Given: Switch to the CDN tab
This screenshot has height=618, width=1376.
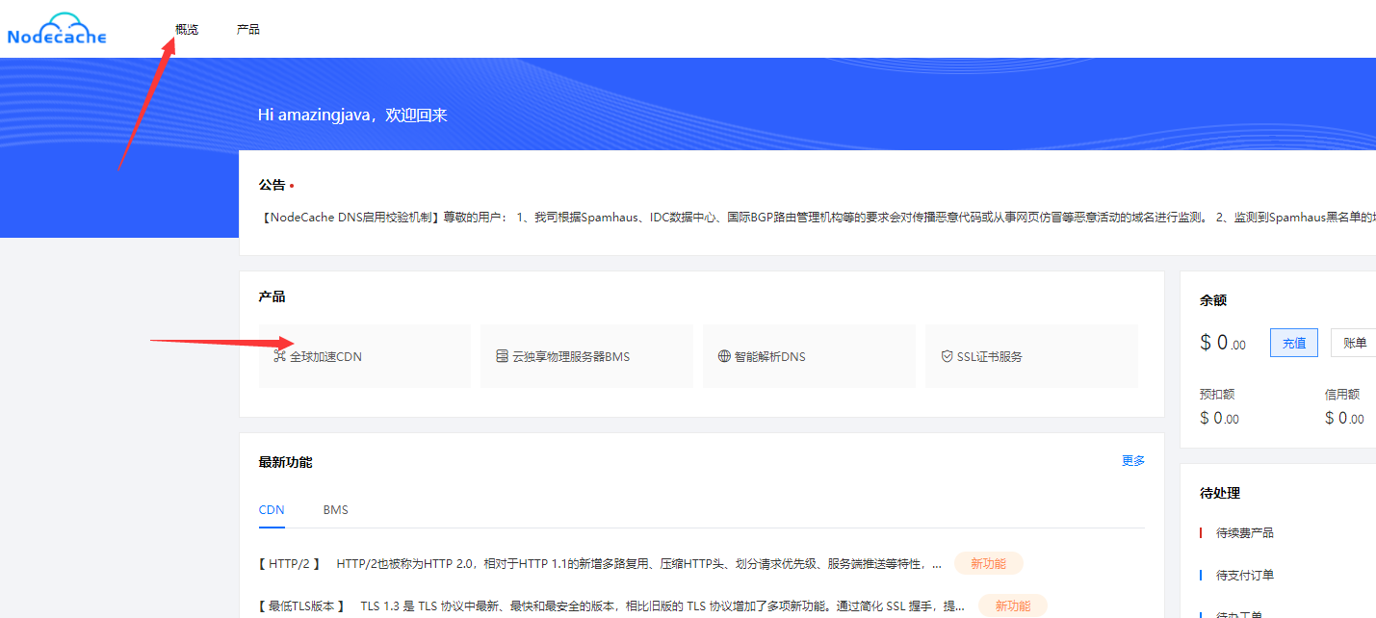Looking at the screenshot, I should click(x=272, y=509).
